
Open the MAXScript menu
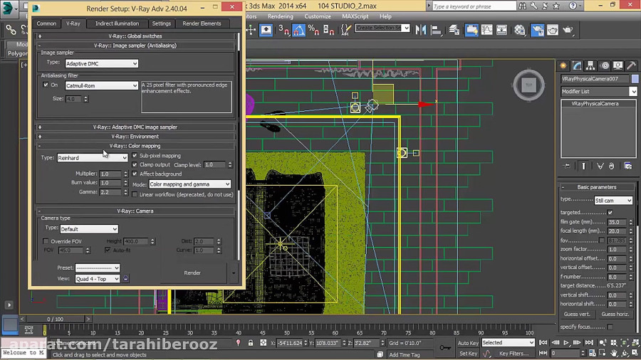tap(355, 16)
